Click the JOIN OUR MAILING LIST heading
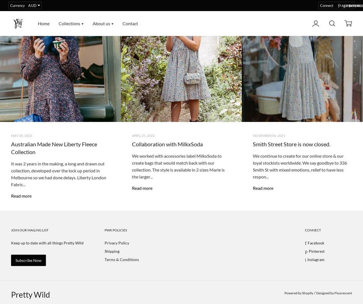 tap(30, 230)
